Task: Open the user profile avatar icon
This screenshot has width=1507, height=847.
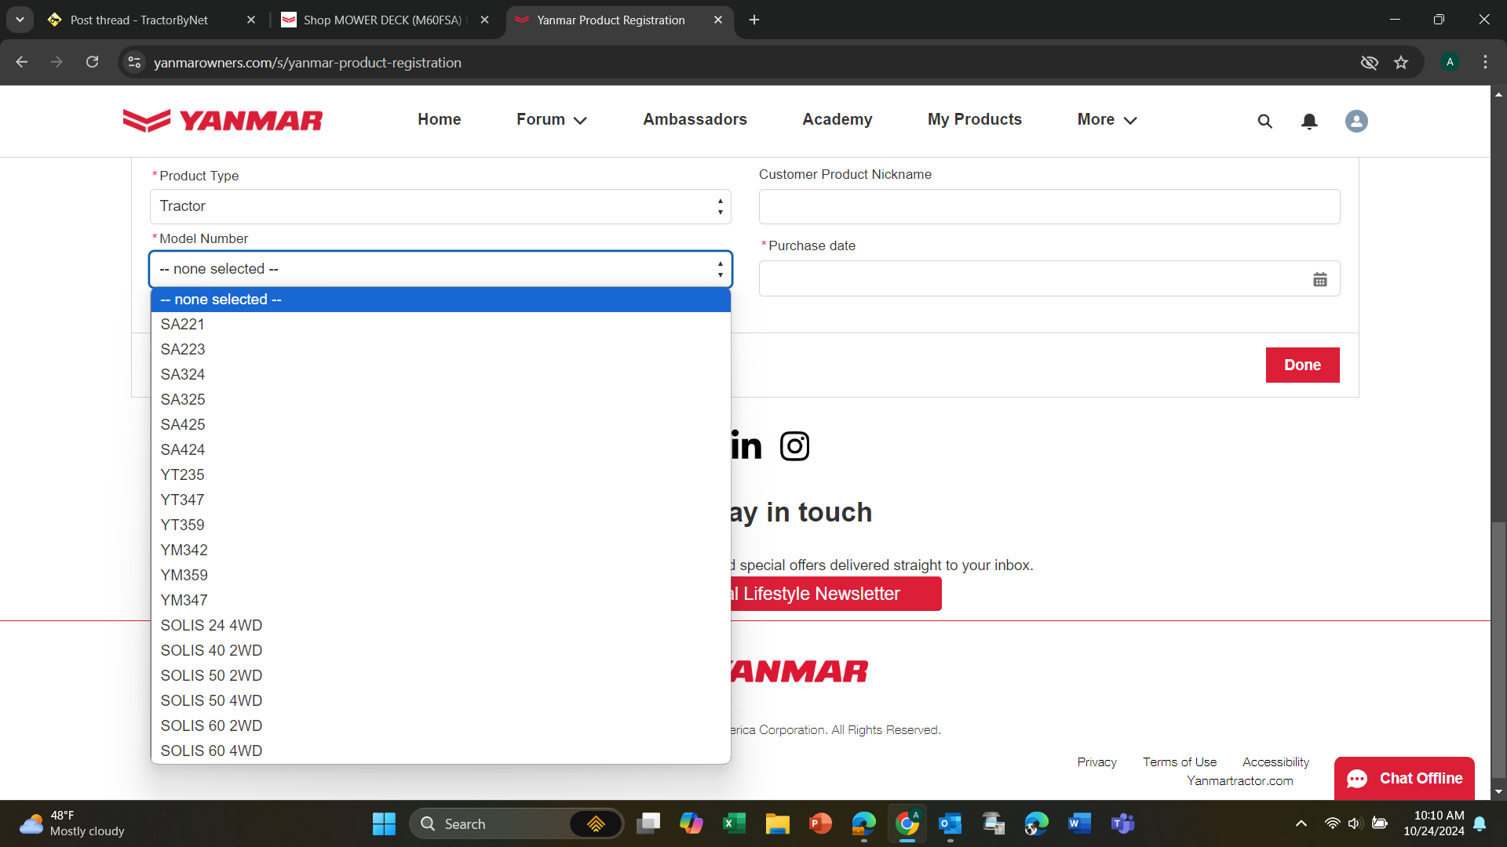Action: point(1356,121)
